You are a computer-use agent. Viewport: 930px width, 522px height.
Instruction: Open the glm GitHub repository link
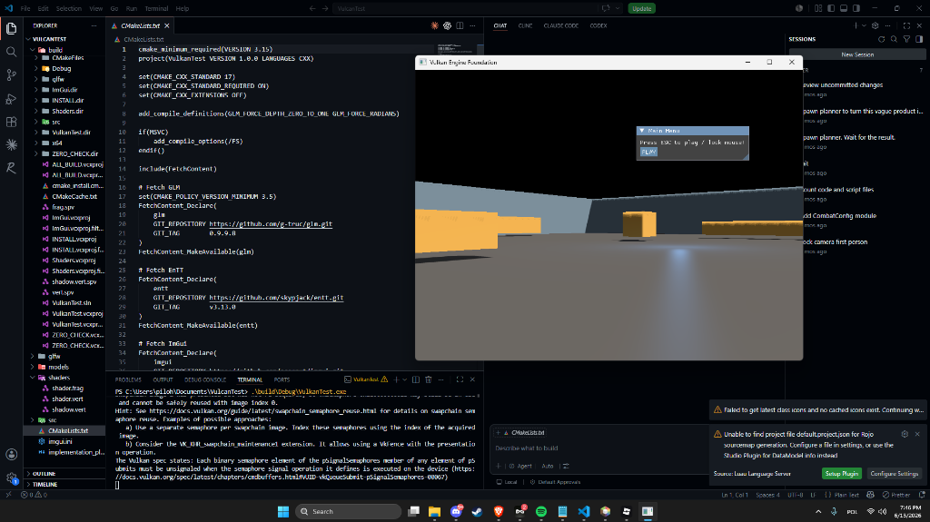(x=271, y=223)
